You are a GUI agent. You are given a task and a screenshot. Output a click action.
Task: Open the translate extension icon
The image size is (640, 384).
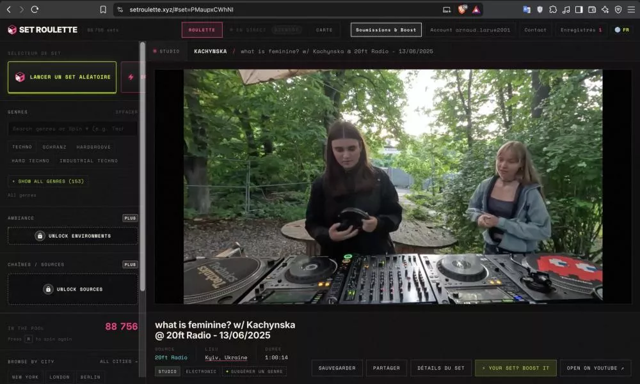(x=527, y=10)
